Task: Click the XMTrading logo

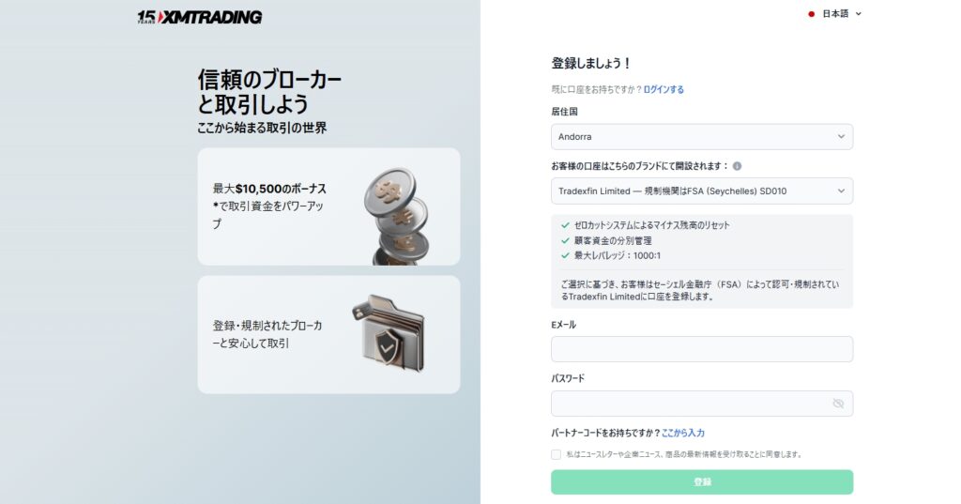Action: 199,17
